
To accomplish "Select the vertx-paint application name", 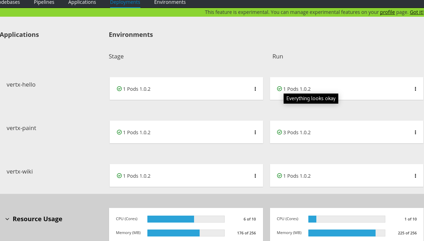I will pyautogui.click(x=21, y=128).
